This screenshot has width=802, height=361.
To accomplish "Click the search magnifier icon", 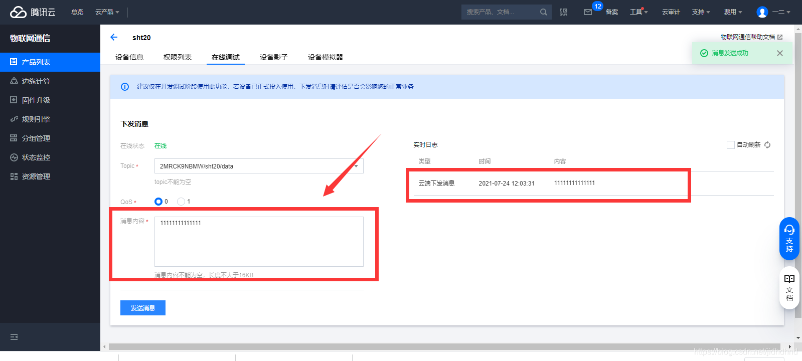I will tap(543, 12).
